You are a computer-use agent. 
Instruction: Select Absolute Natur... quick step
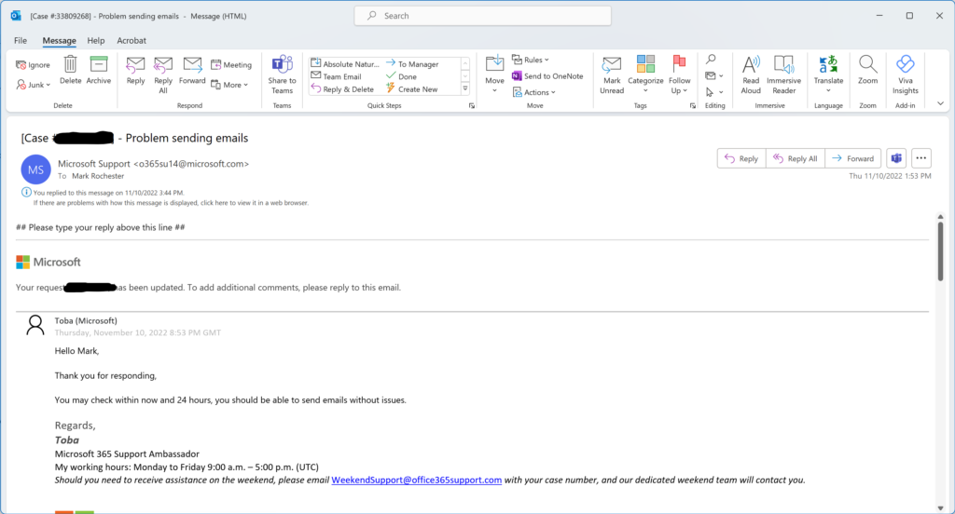[x=345, y=64]
